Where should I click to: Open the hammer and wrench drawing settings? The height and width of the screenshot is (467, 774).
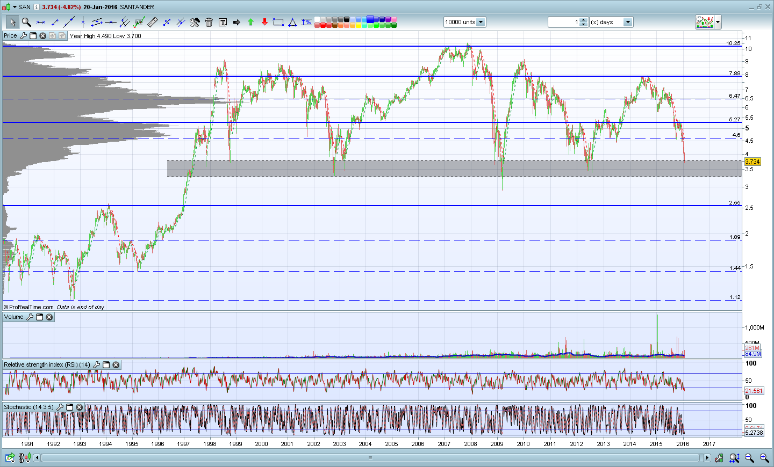pos(195,22)
